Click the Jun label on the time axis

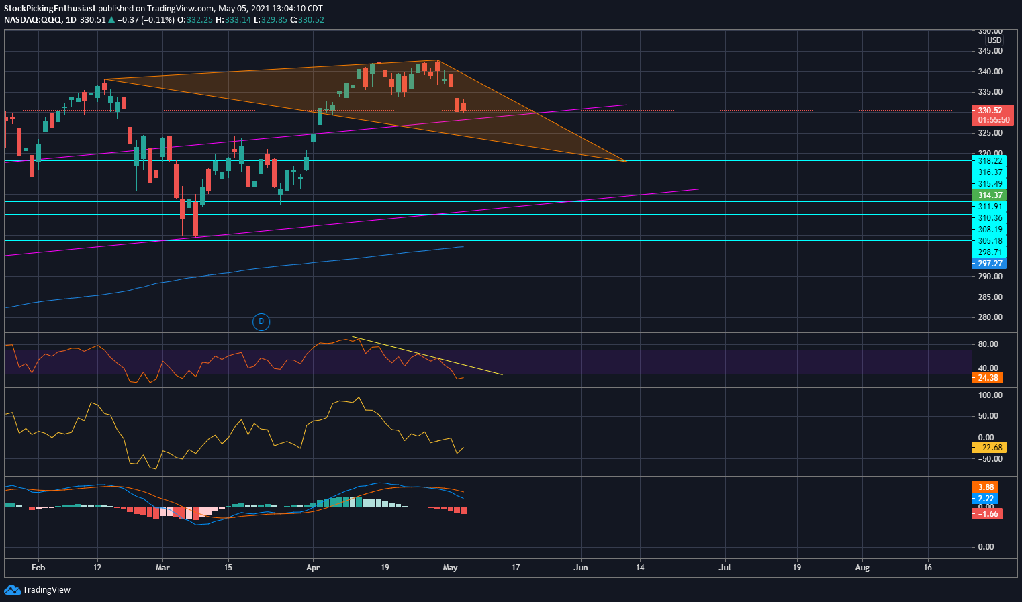coord(581,568)
